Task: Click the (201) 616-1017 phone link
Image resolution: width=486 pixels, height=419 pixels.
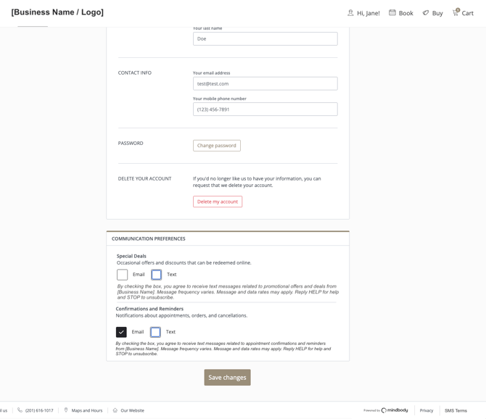Action: pyautogui.click(x=39, y=410)
